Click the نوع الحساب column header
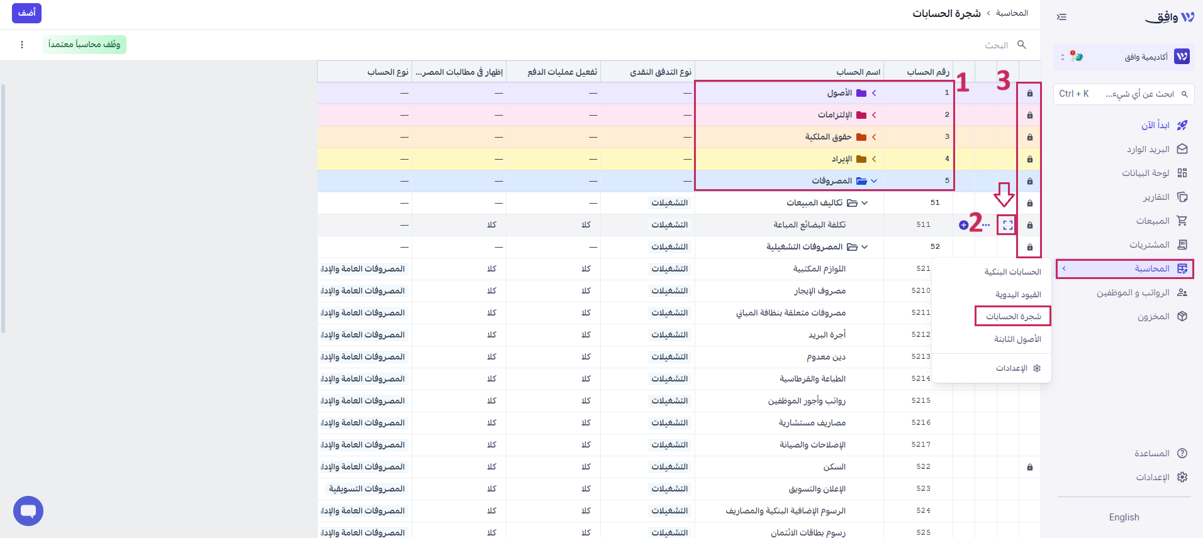Screen dimensions: 1203x538 pyautogui.click(x=364, y=72)
